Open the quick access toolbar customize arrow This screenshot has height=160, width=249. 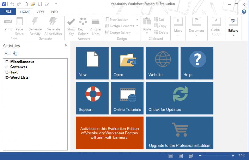click(56, 4)
